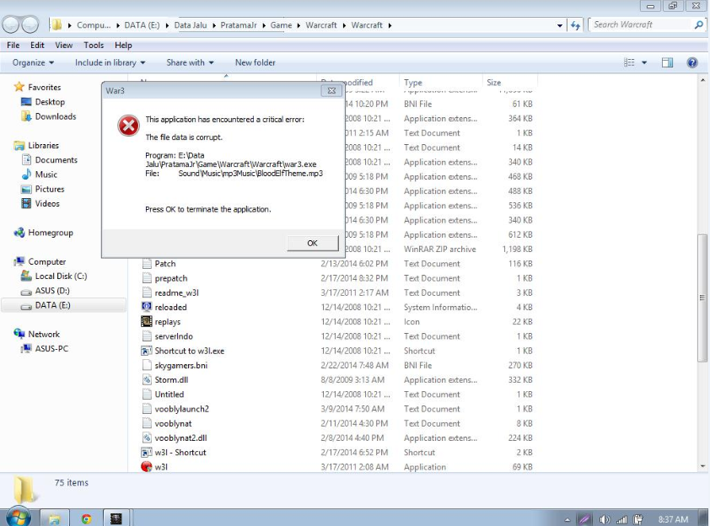Expand the Organize dropdown
Image resolution: width=710 pixels, height=526 pixels.
(x=33, y=62)
